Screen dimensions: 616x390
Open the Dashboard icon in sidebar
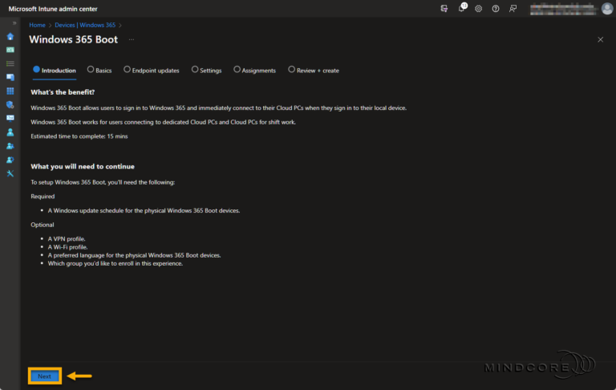pyautogui.click(x=10, y=50)
